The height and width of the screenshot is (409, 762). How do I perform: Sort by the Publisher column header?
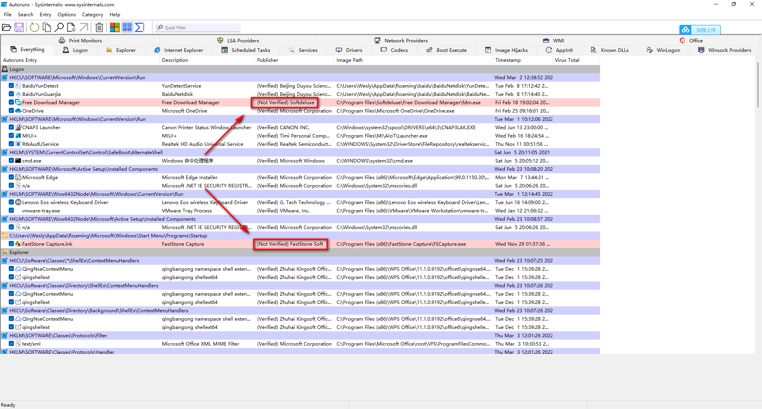click(267, 60)
